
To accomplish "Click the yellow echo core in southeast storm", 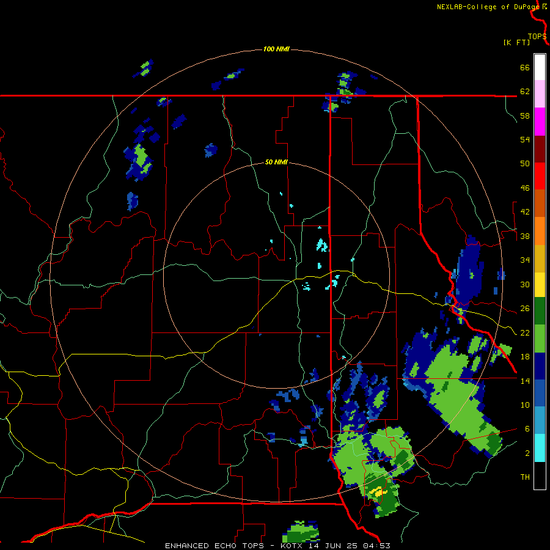I will (x=378, y=492).
